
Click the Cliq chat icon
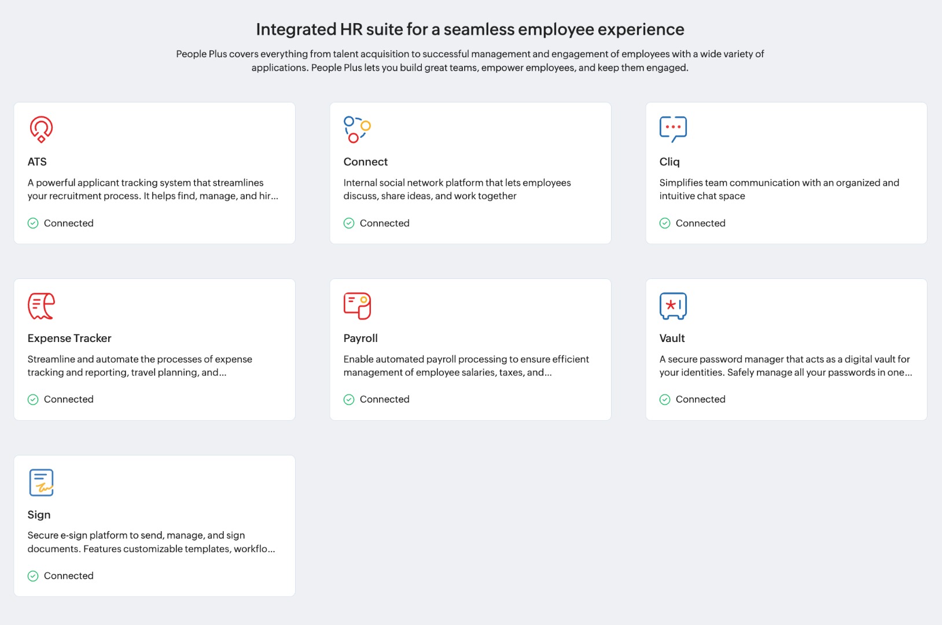[673, 129]
